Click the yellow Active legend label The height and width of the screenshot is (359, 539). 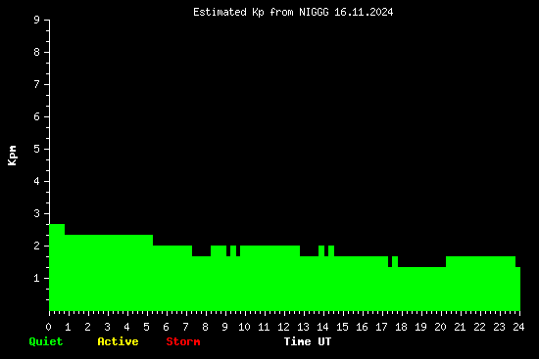pos(118,341)
